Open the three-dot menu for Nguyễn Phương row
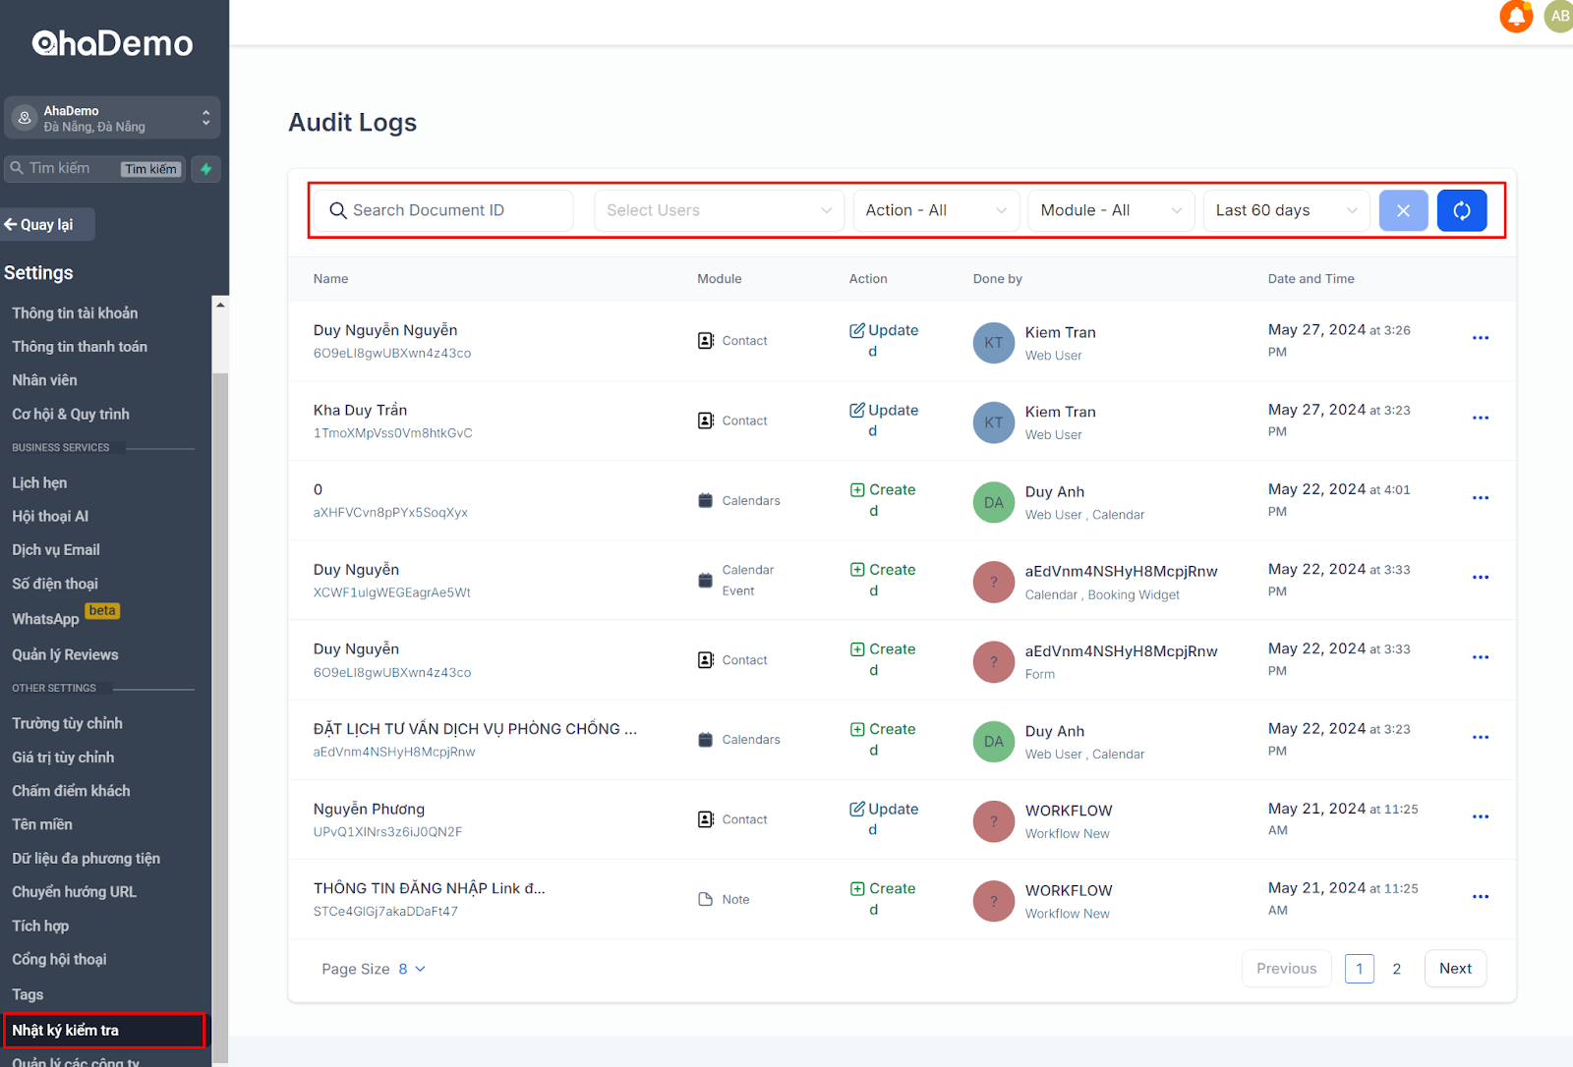The width and height of the screenshot is (1573, 1067). (x=1481, y=816)
